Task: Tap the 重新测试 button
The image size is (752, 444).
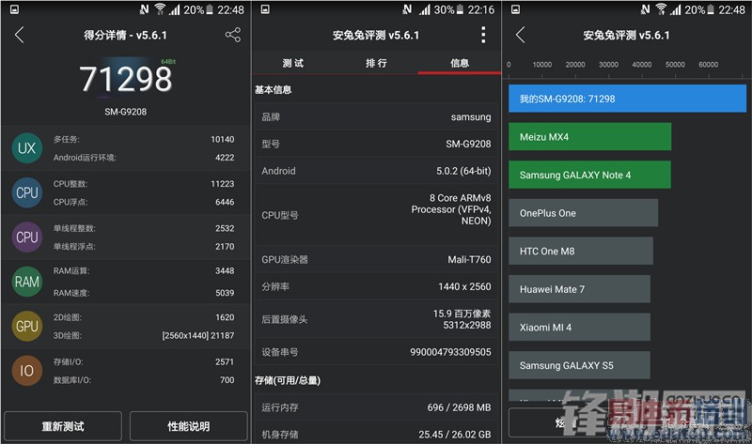Action: 63,426
